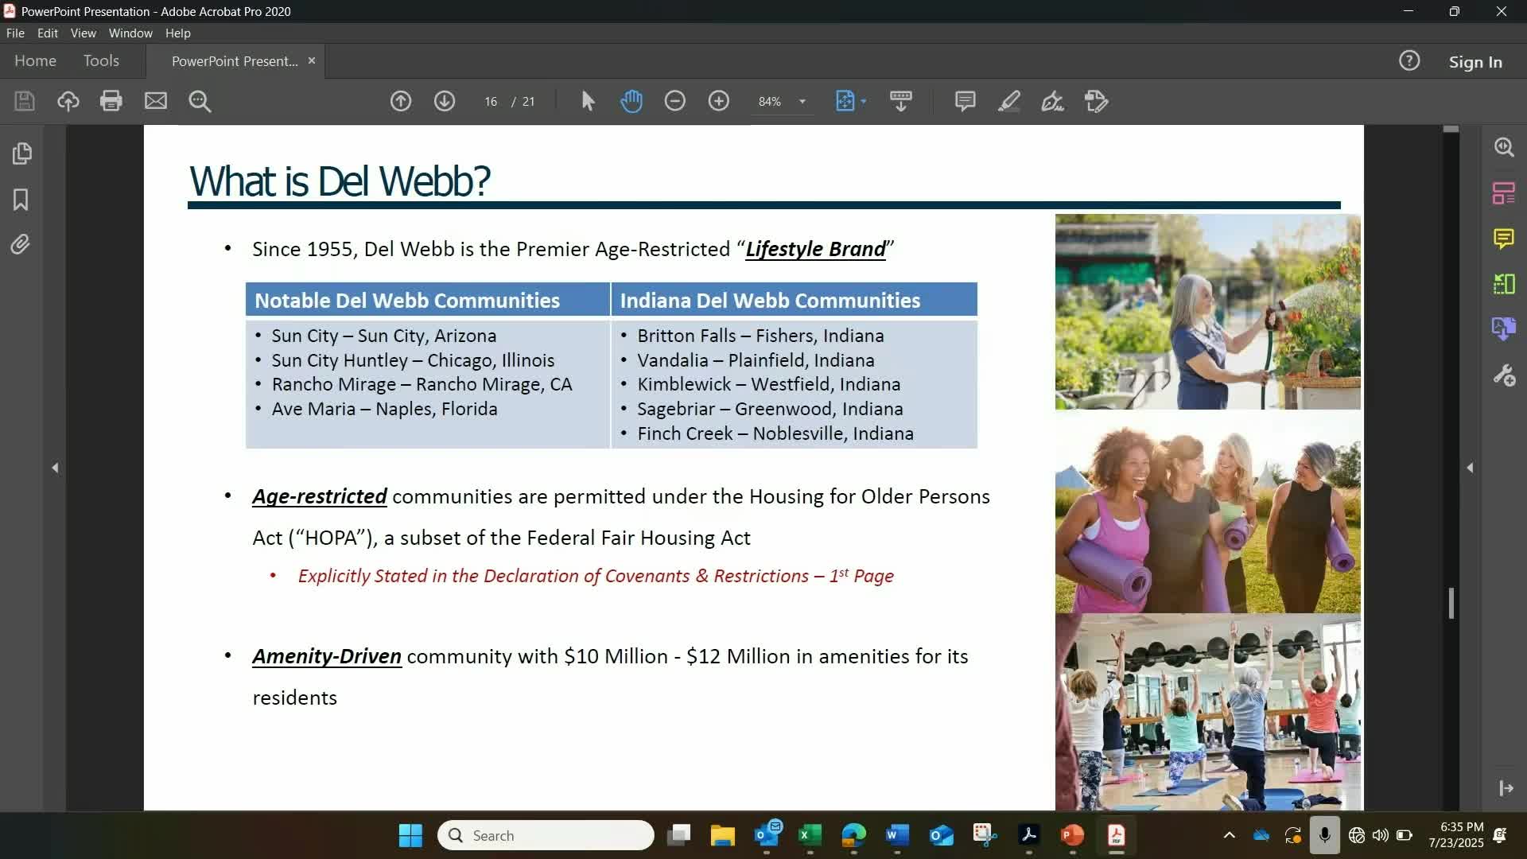Click the Windows Start button
The image size is (1527, 859).
click(410, 835)
